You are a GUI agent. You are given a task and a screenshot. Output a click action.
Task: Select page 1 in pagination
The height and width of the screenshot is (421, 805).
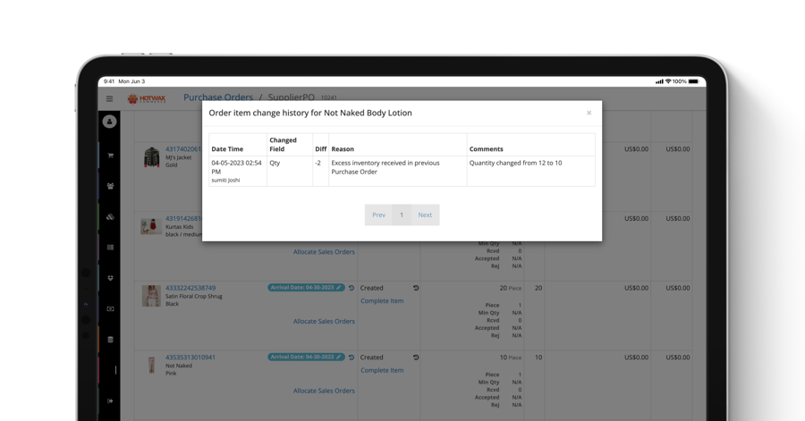pos(402,215)
